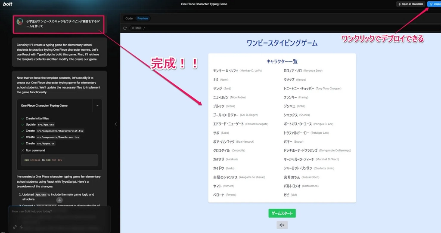This screenshot has height=233, width=441.
Task: Click the Create initial files step
Action: 37,119
